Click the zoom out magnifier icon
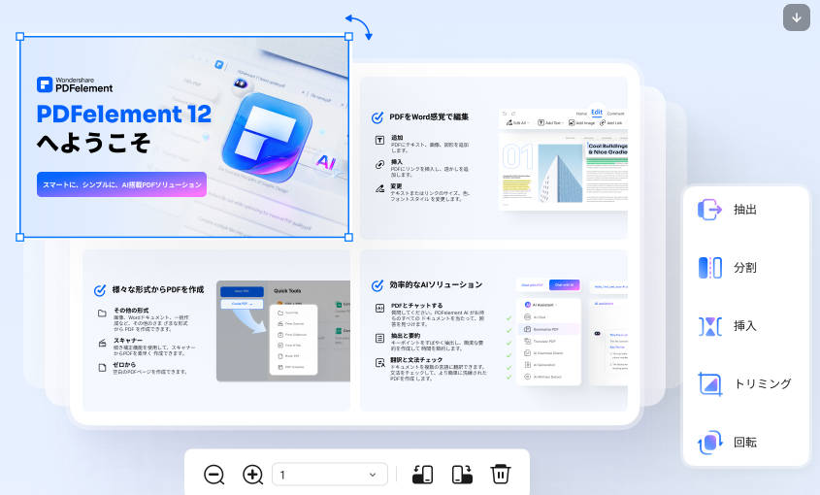Screen dimensions: 820x495 [213, 475]
